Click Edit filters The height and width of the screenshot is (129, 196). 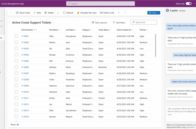tap(119, 23)
